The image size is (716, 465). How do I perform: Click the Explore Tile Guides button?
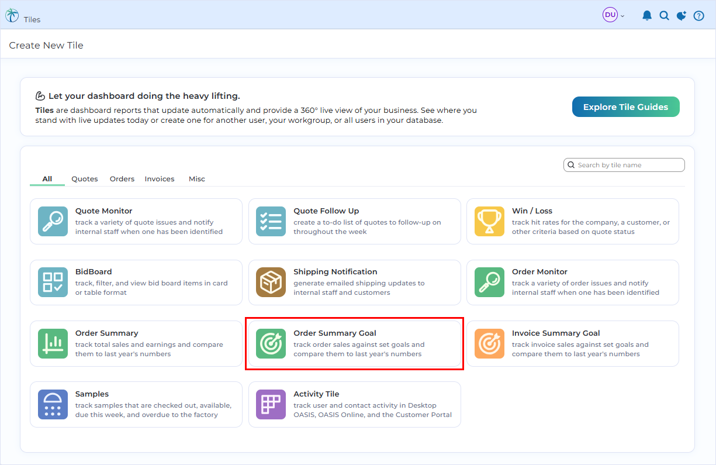click(x=625, y=106)
